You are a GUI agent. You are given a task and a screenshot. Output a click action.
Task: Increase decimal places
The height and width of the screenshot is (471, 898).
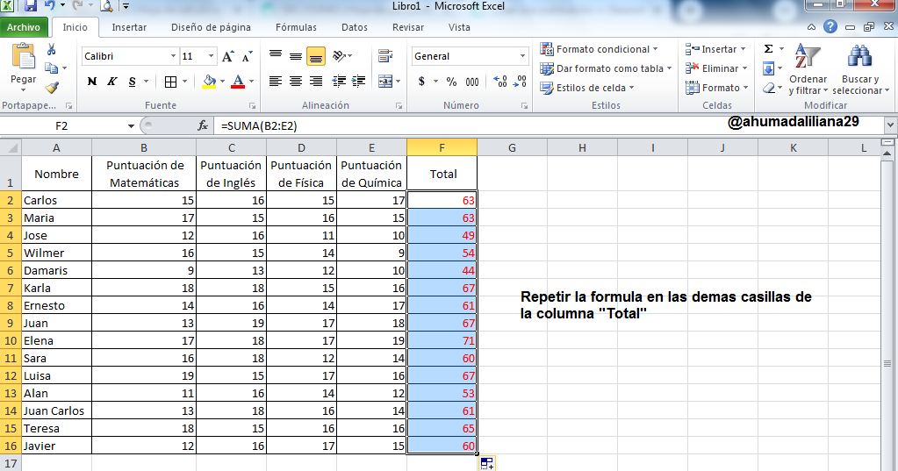[500, 82]
